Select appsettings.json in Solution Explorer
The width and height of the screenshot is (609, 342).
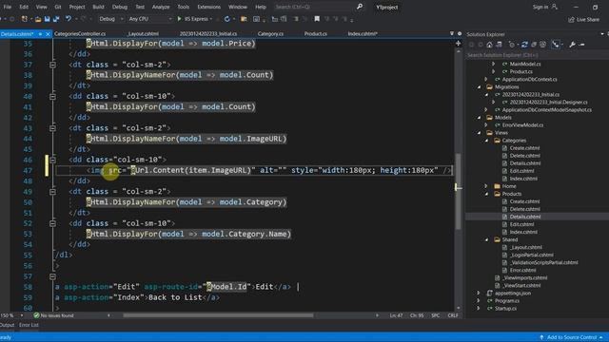(513, 294)
